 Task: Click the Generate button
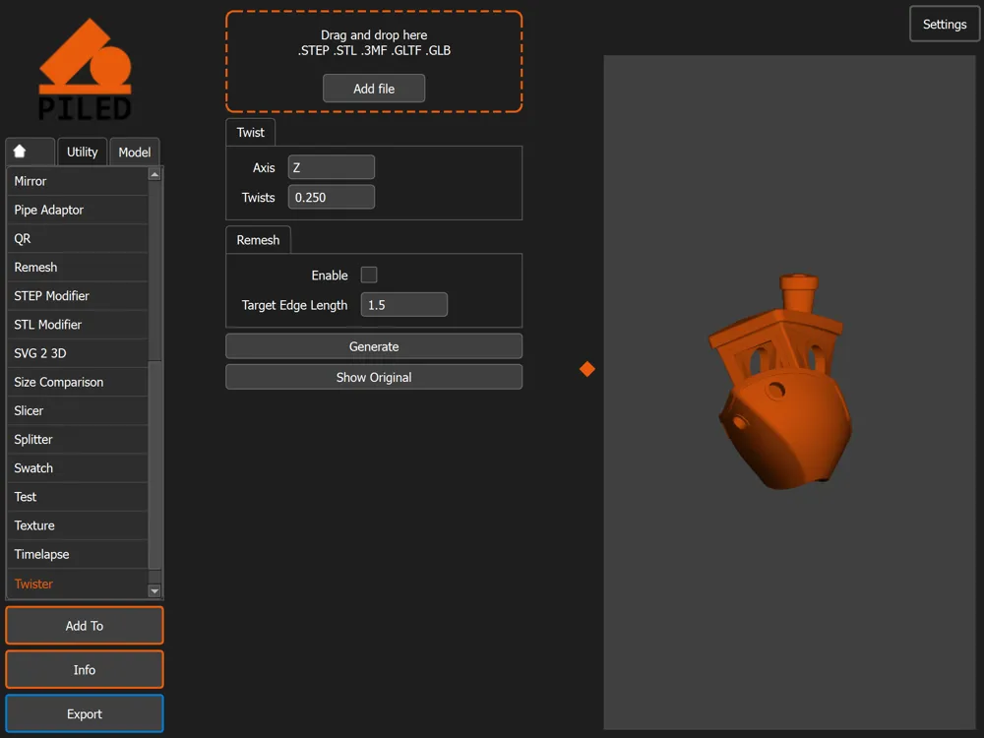point(374,346)
